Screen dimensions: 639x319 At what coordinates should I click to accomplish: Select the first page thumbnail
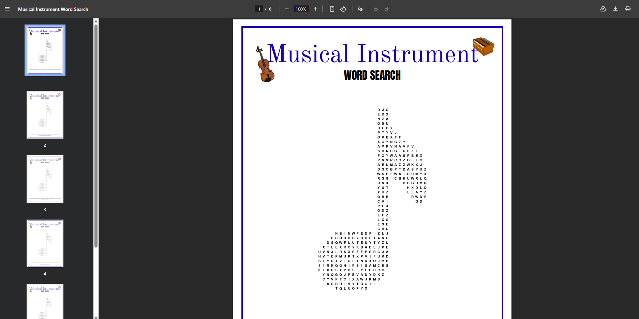point(45,50)
